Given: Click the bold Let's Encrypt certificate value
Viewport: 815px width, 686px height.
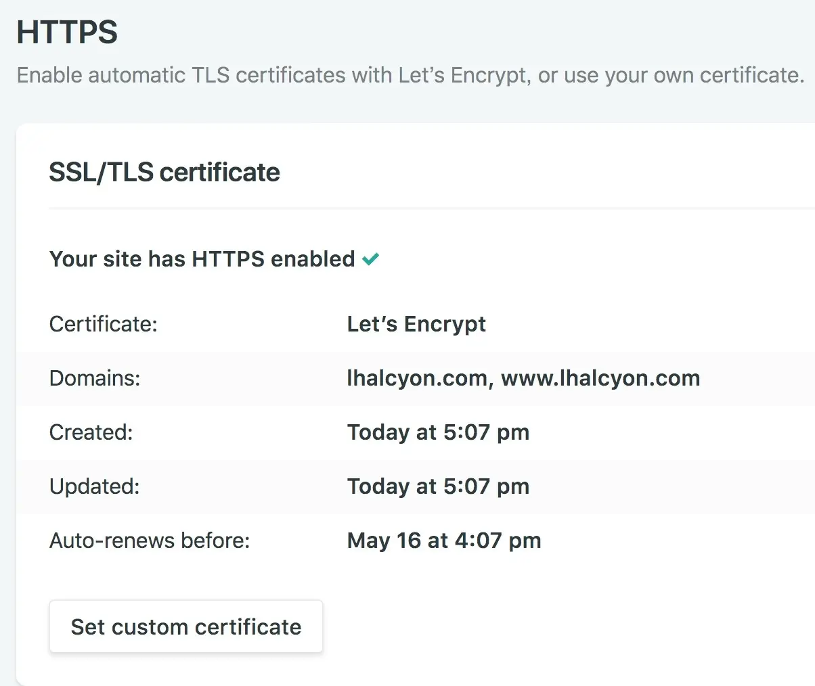Looking at the screenshot, I should (x=416, y=324).
